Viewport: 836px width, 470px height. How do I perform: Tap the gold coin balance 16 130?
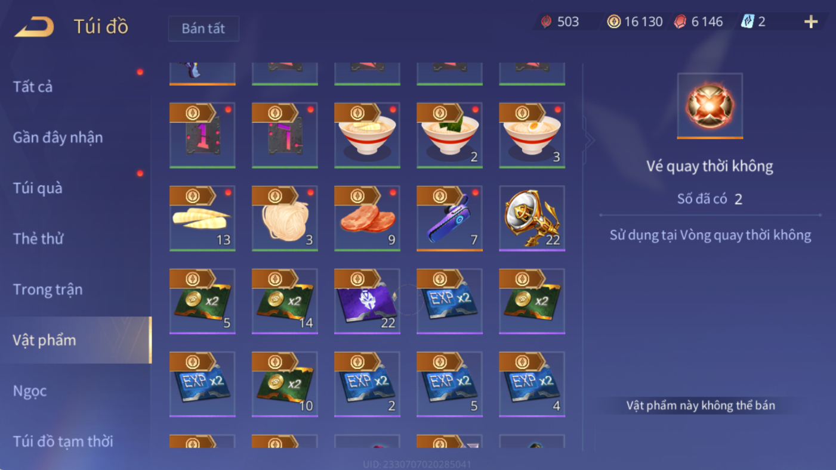tap(635, 22)
